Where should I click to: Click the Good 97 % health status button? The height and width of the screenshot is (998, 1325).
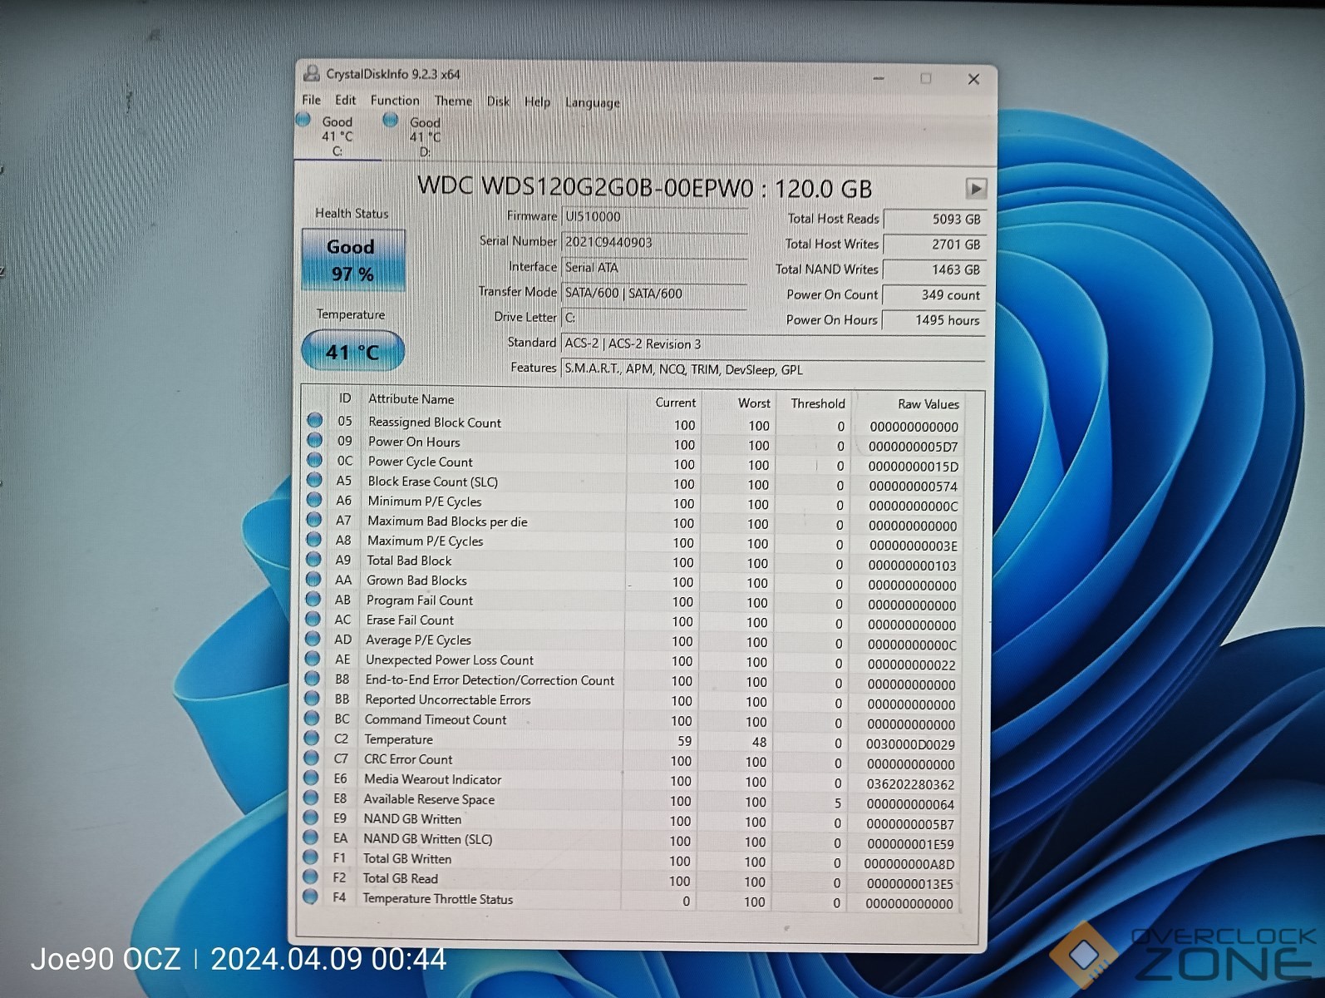click(x=352, y=260)
